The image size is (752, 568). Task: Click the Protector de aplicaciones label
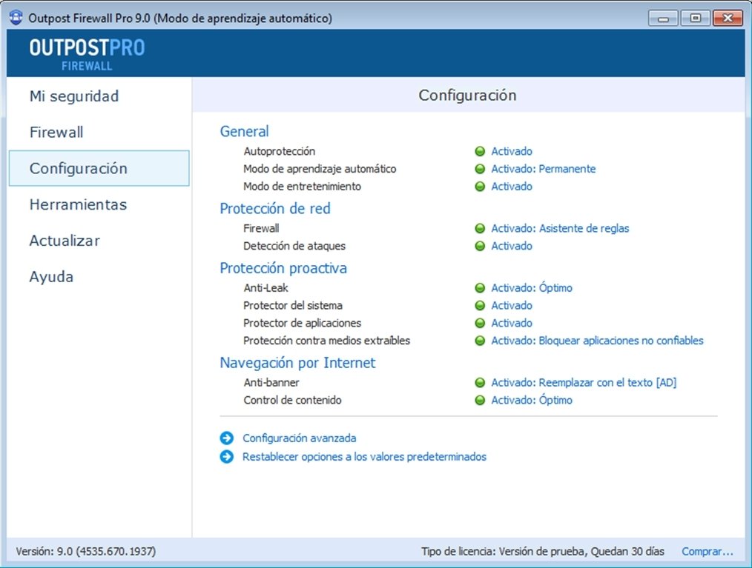pyautogui.click(x=302, y=324)
